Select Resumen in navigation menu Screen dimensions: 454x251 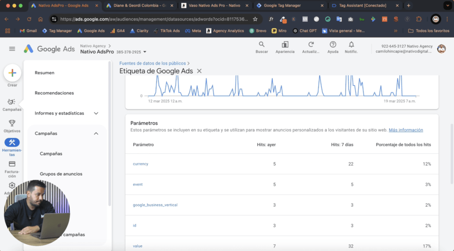44,73
